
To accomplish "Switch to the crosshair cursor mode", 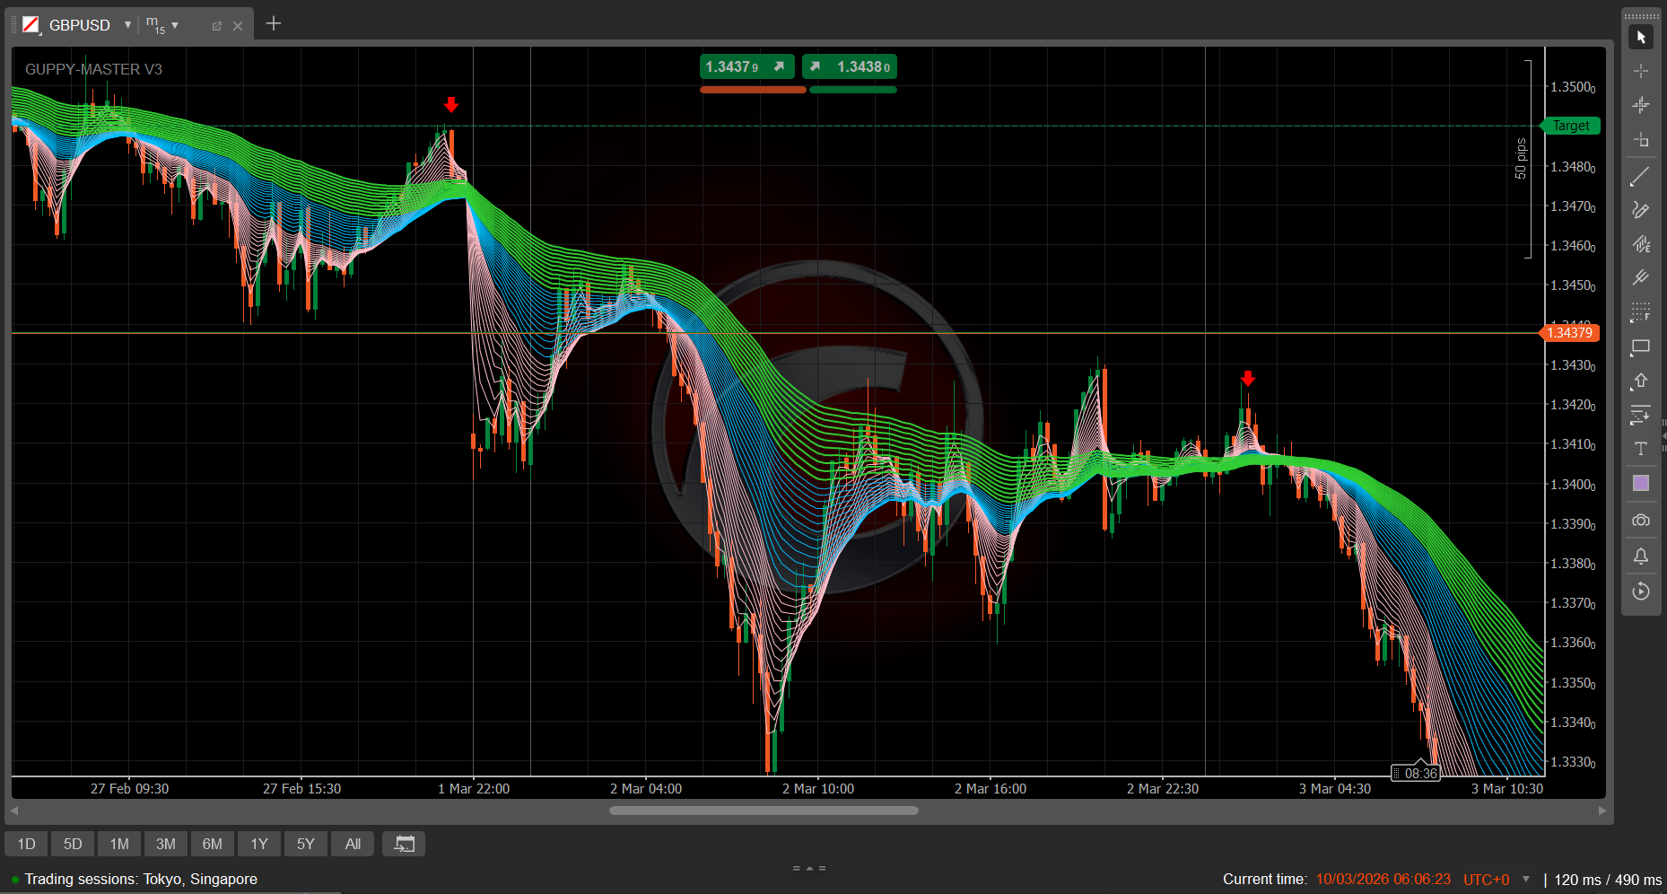I will pyautogui.click(x=1640, y=71).
